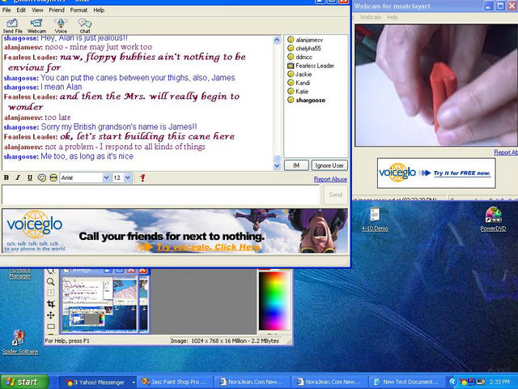Click the red exclamation icon beside the font size
Screen dimensions: 518x389
click(142, 178)
